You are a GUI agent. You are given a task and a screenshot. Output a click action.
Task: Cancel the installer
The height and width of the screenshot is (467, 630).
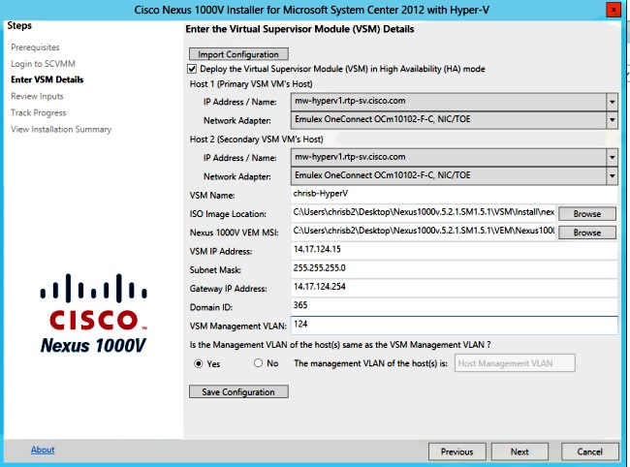click(x=590, y=451)
